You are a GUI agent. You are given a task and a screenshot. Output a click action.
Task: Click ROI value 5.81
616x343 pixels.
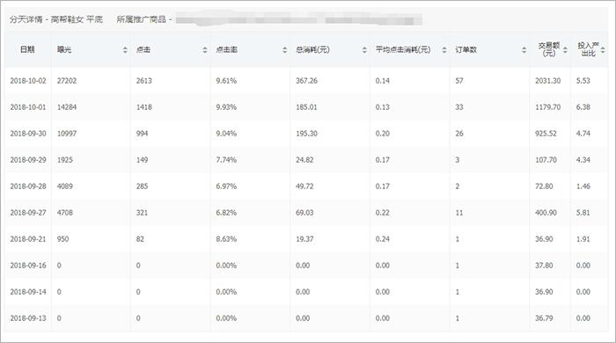pyautogui.click(x=583, y=213)
